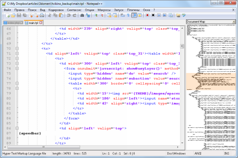Image resolution: width=238 pixels, height=158 pixels.
Task: Collapse the fold marker on line 73
Action: [17, 64]
